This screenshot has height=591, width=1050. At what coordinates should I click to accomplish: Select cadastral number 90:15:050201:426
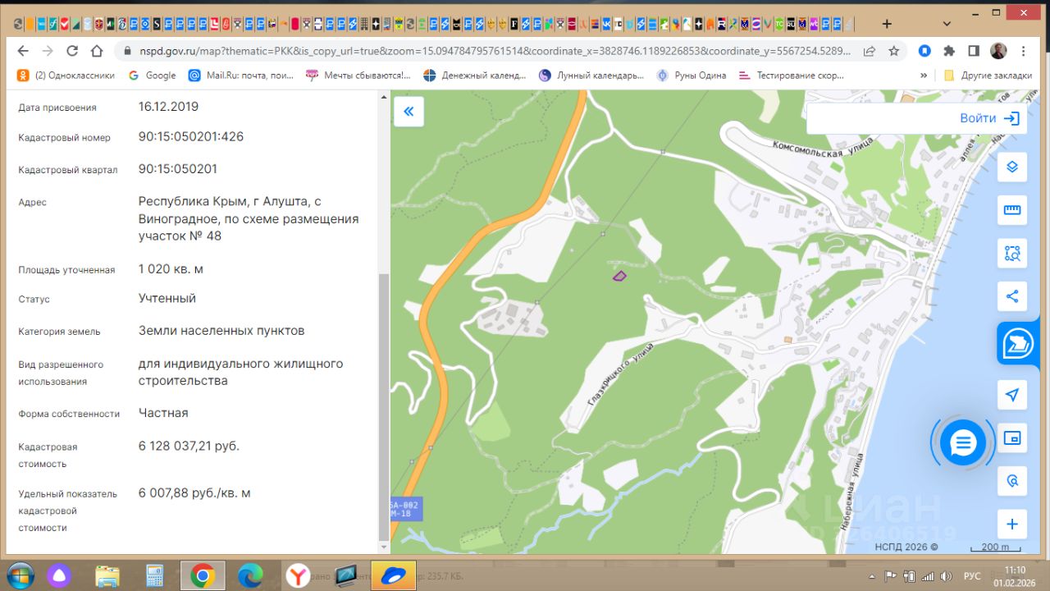pyautogui.click(x=191, y=137)
